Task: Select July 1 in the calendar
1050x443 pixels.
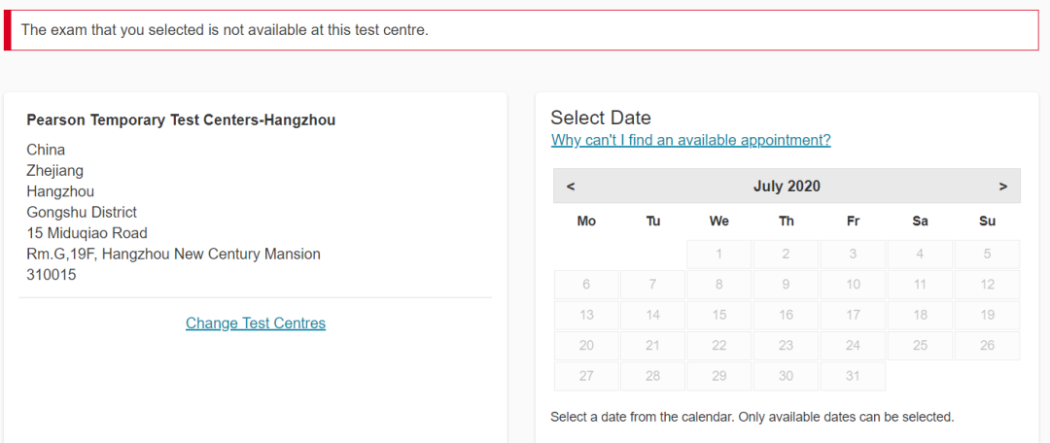Action: (719, 255)
